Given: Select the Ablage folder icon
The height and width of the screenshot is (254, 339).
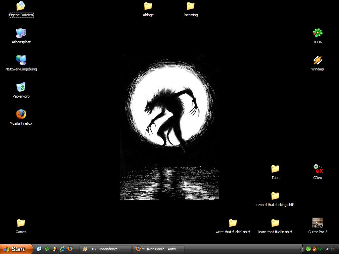Looking at the screenshot, I should click(x=148, y=9).
